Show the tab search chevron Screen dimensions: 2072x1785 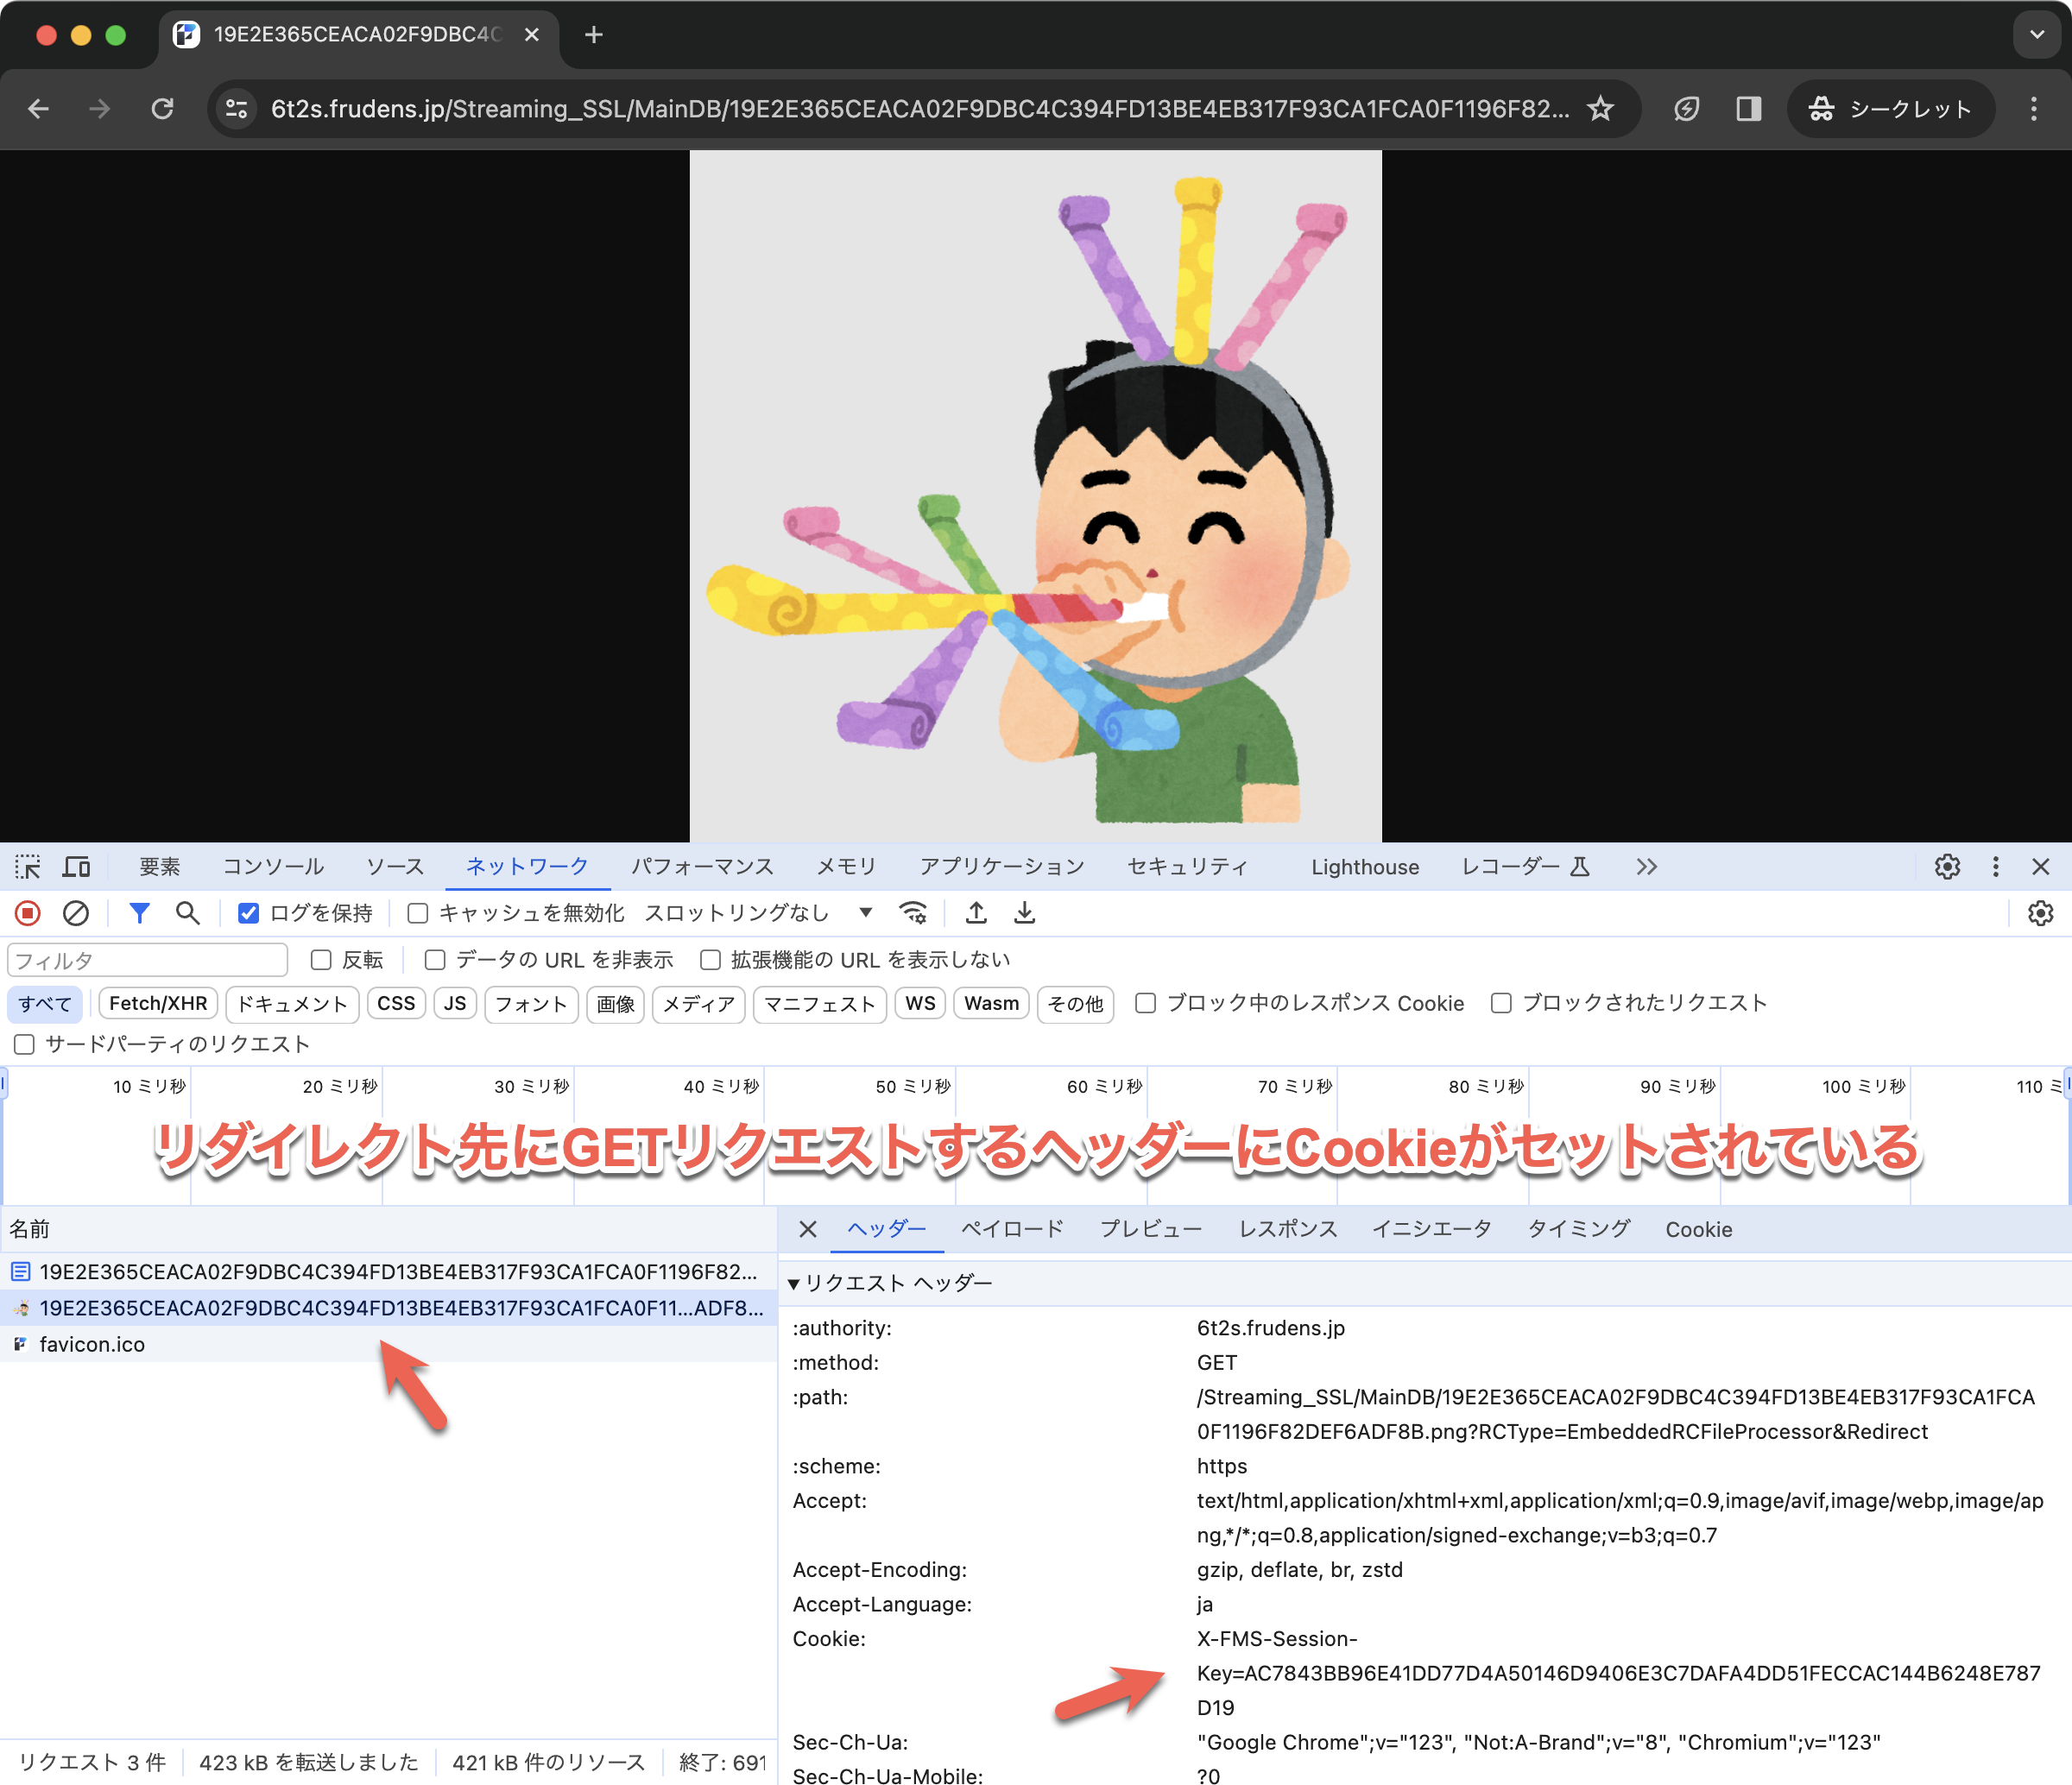click(2037, 35)
